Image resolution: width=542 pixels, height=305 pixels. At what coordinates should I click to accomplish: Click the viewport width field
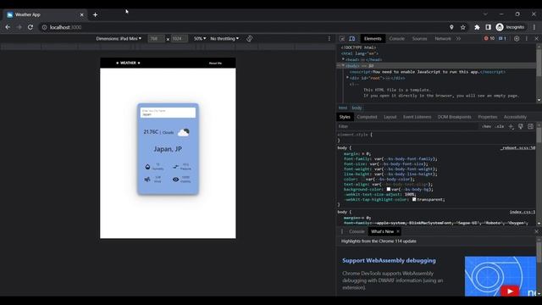coord(156,39)
